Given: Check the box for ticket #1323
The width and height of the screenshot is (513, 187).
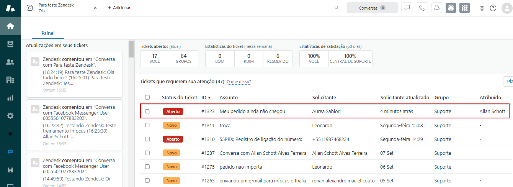Looking at the screenshot, I should pos(147,112).
